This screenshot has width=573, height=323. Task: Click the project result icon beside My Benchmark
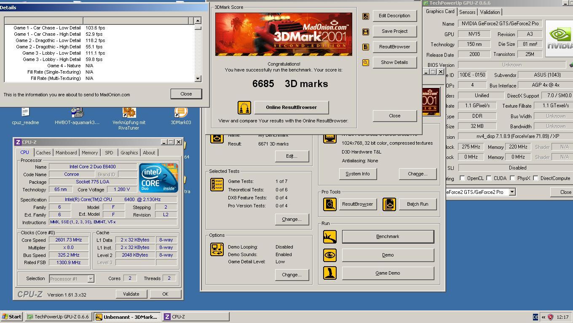(217, 138)
